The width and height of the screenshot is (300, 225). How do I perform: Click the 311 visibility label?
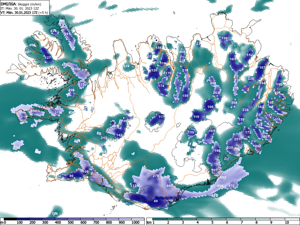pyautogui.click(x=277, y=120)
